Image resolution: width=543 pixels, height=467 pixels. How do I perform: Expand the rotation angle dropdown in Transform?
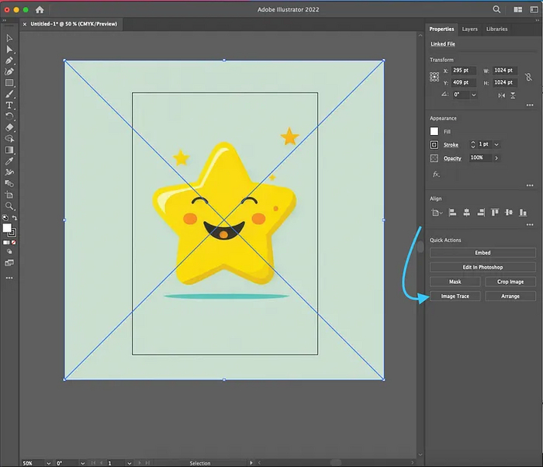(x=474, y=95)
